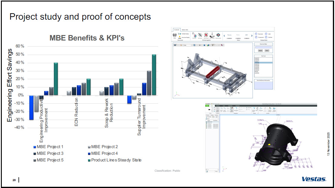Click the Search button under Part List Filter
The image size is (335, 188).
point(260,50)
